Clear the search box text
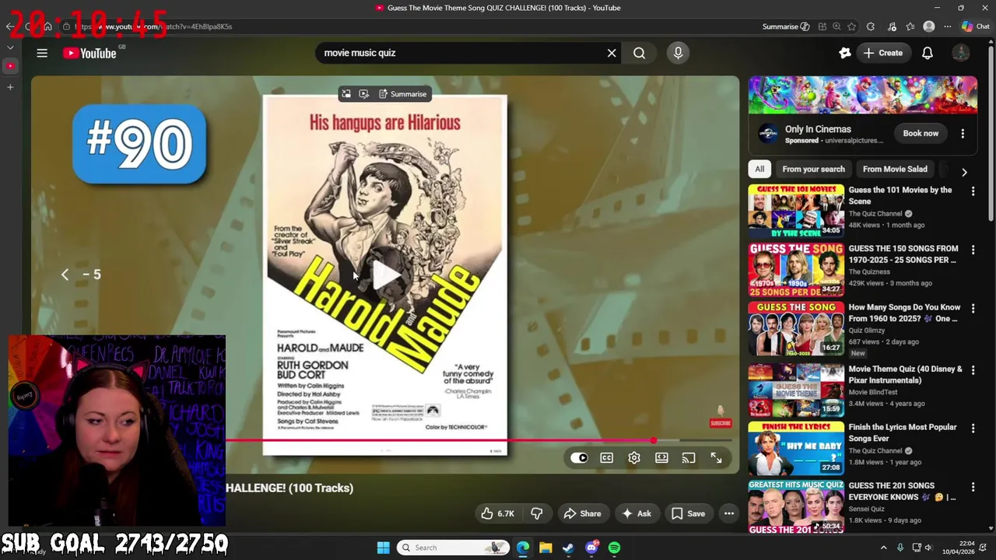Image resolution: width=996 pixels, height=560 pixels. coord(612,53)
